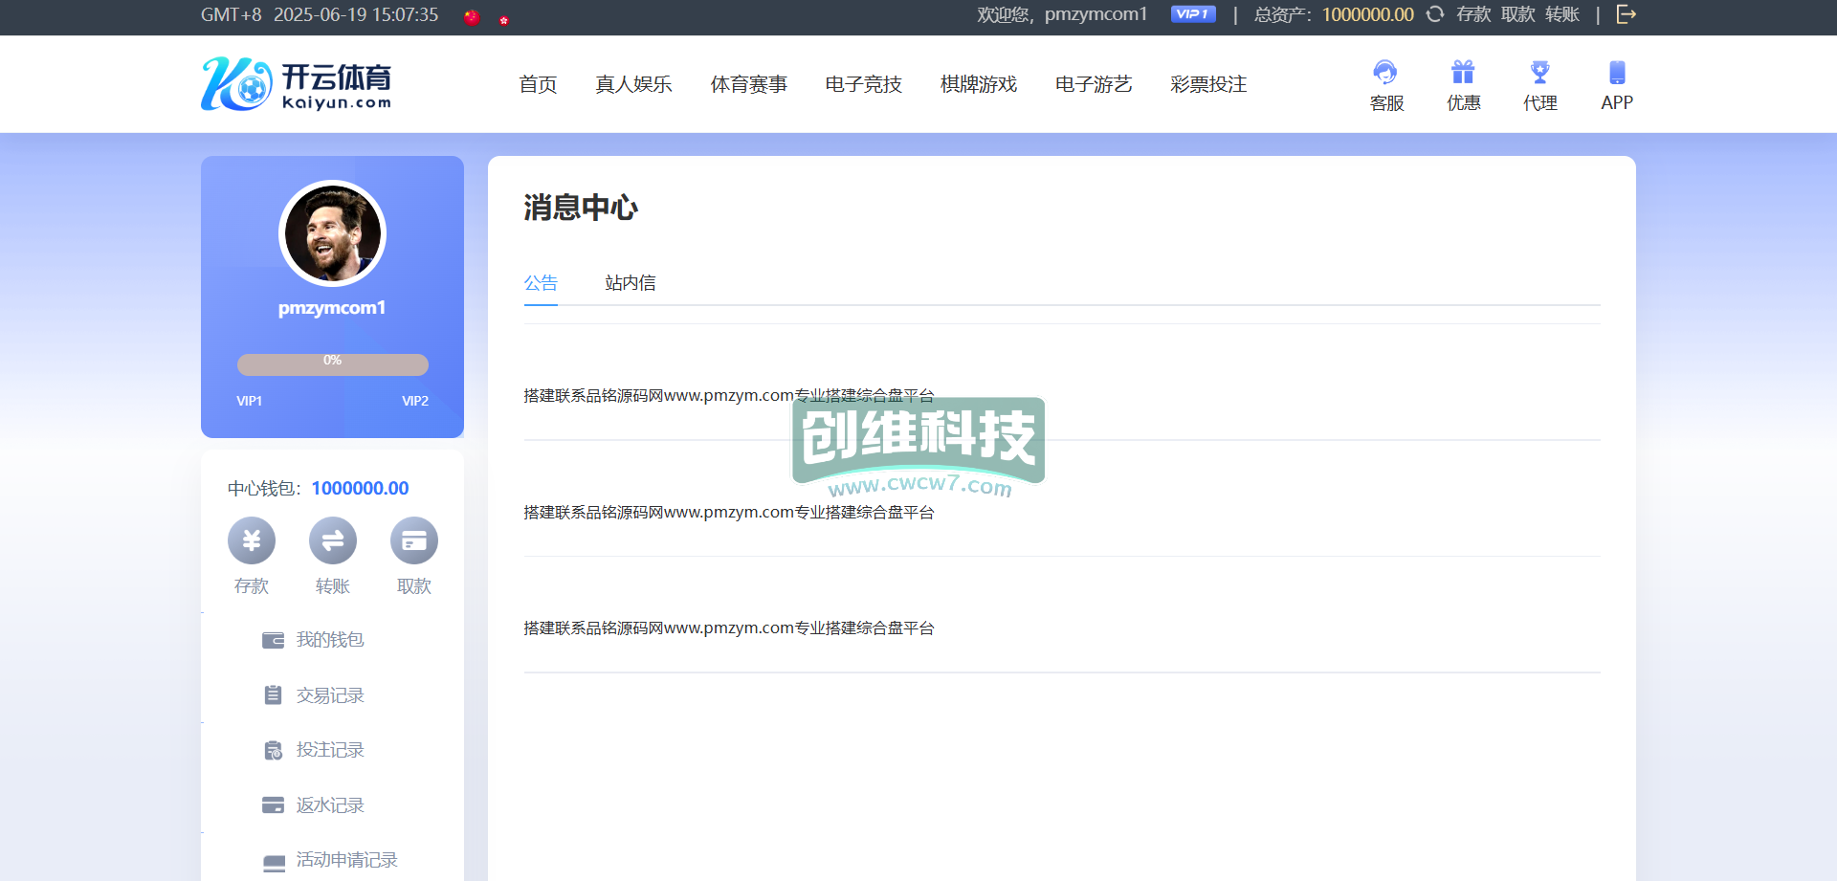Click the wallet icon beside 我的钱包
Image resolution: width=1837 pixels, height=881 pixels.
click(274, 640)
